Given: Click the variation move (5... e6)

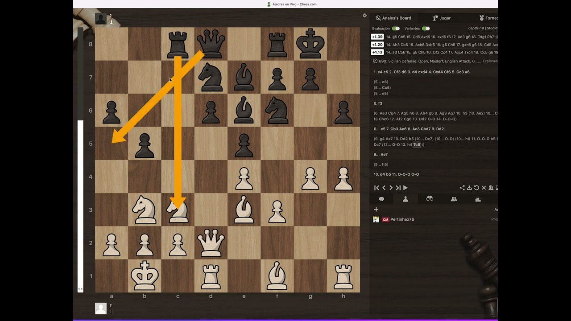Looking at the screenshot, I should (381, 82).
